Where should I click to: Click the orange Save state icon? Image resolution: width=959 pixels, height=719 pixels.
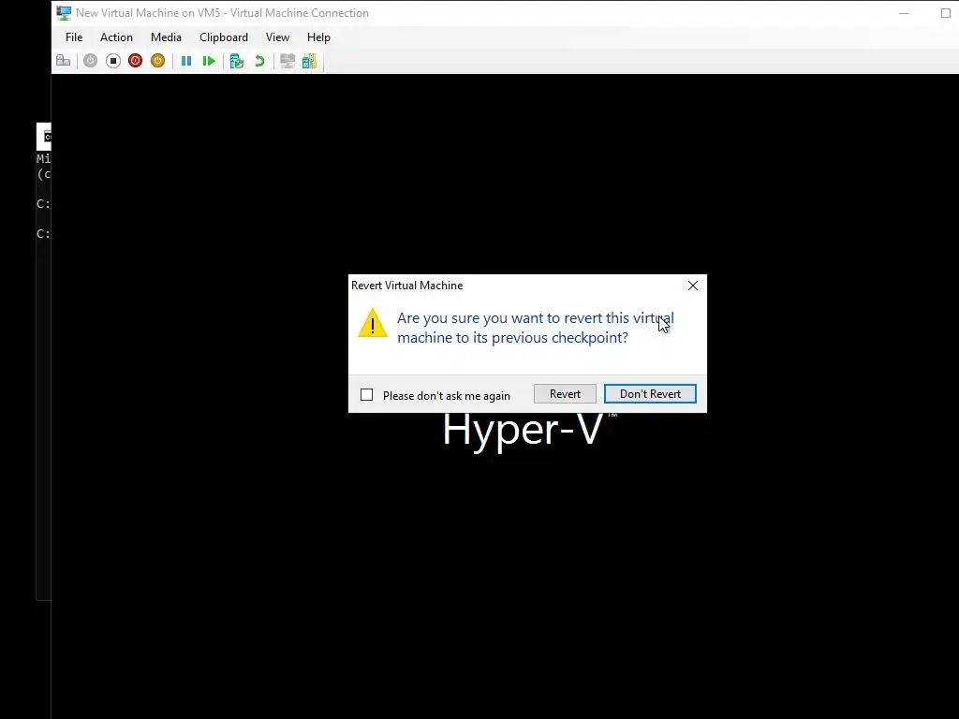point(157,61)
